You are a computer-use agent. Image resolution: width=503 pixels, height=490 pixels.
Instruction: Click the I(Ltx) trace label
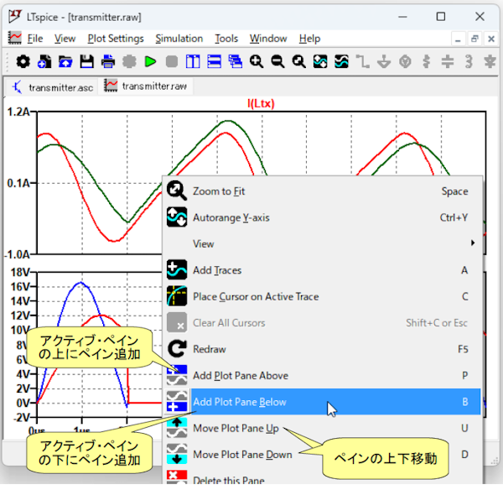tap(261, 103)
